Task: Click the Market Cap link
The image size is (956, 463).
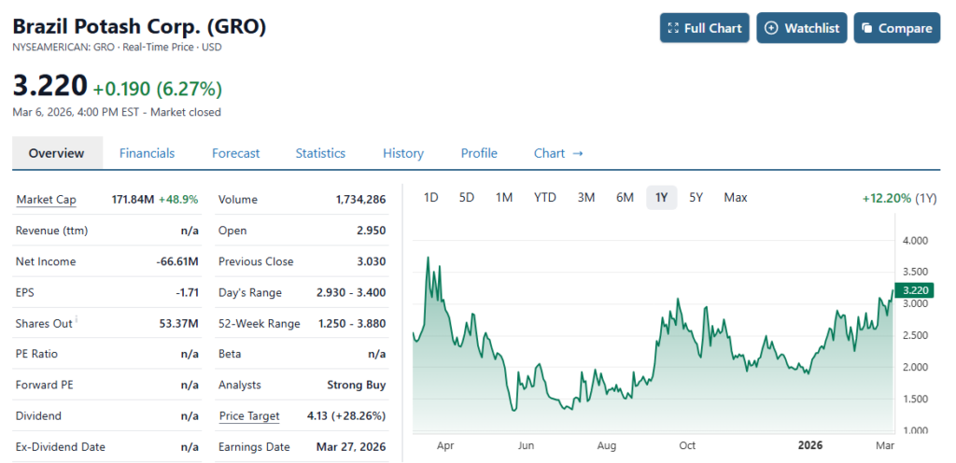Action: [46, 200]
